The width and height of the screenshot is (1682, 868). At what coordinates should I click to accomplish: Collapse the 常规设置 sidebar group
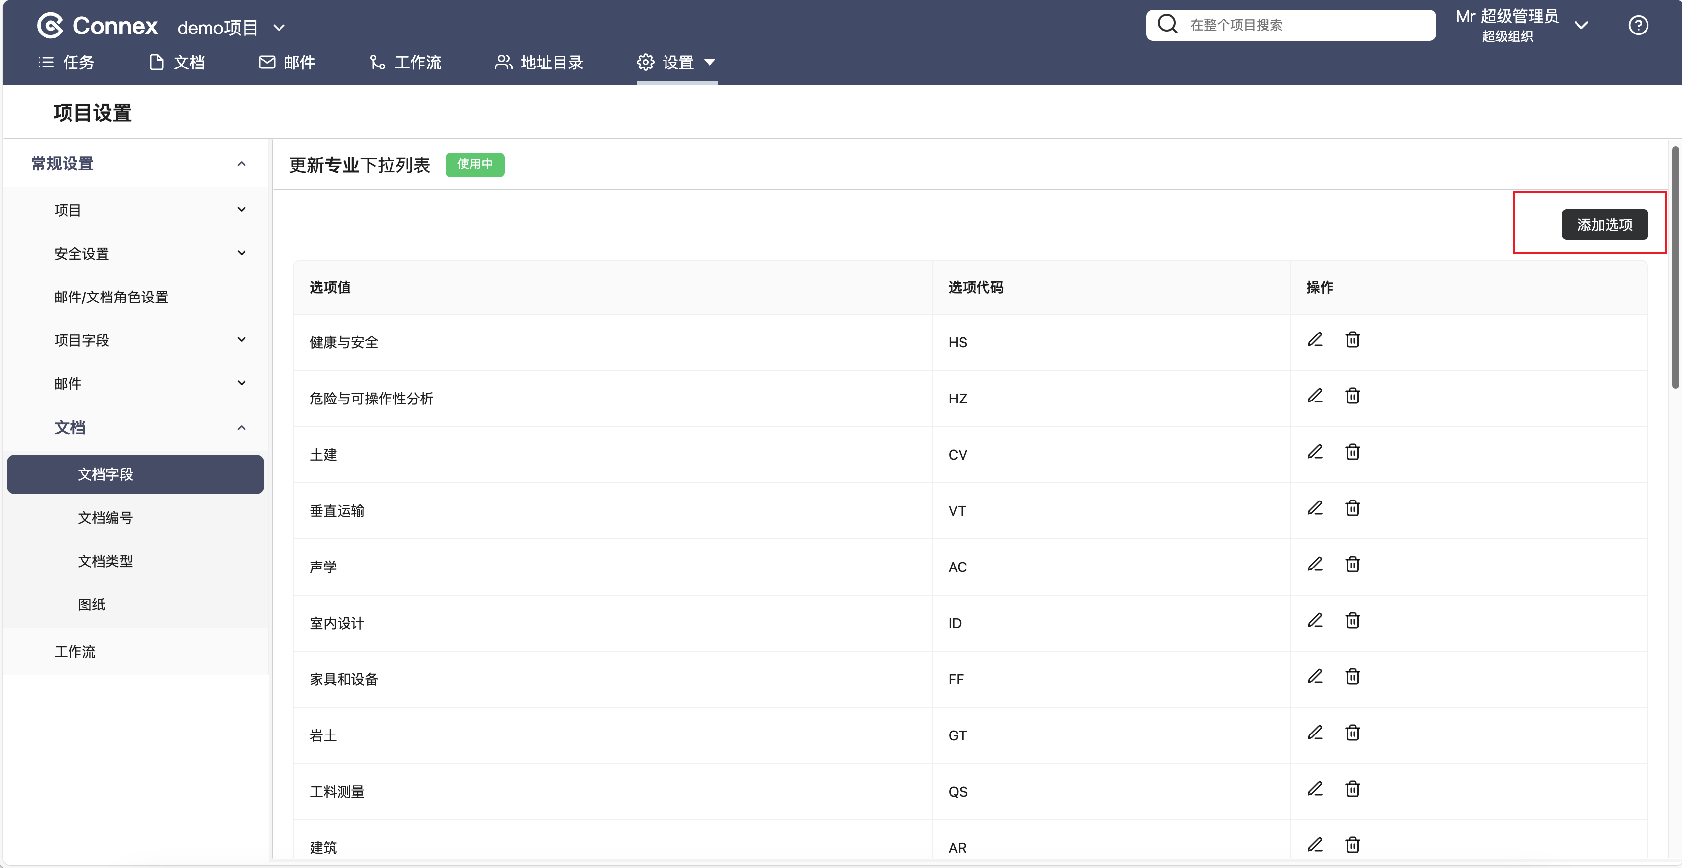[x=241, y=164]
